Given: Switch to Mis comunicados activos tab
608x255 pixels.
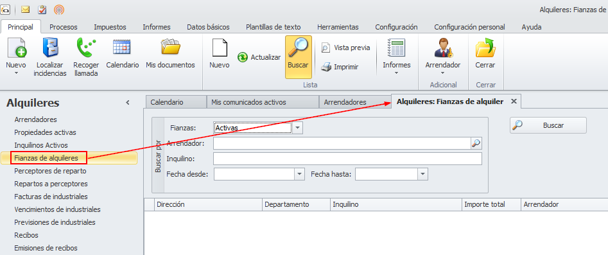Looking at the screenshot, I should coord(263,102).
